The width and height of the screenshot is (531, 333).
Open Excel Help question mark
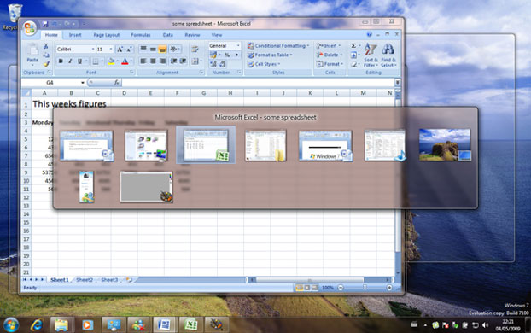[369, 34]
